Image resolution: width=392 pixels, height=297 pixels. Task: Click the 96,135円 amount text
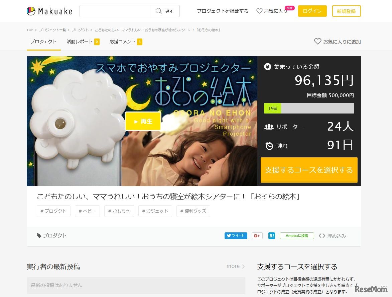324,80
